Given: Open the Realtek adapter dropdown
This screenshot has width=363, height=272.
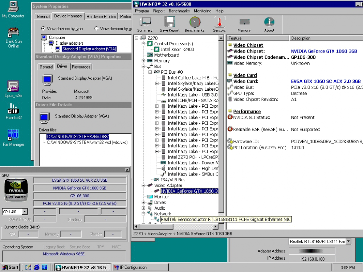Looking at the screenshot, I should (x=348, y=241).
